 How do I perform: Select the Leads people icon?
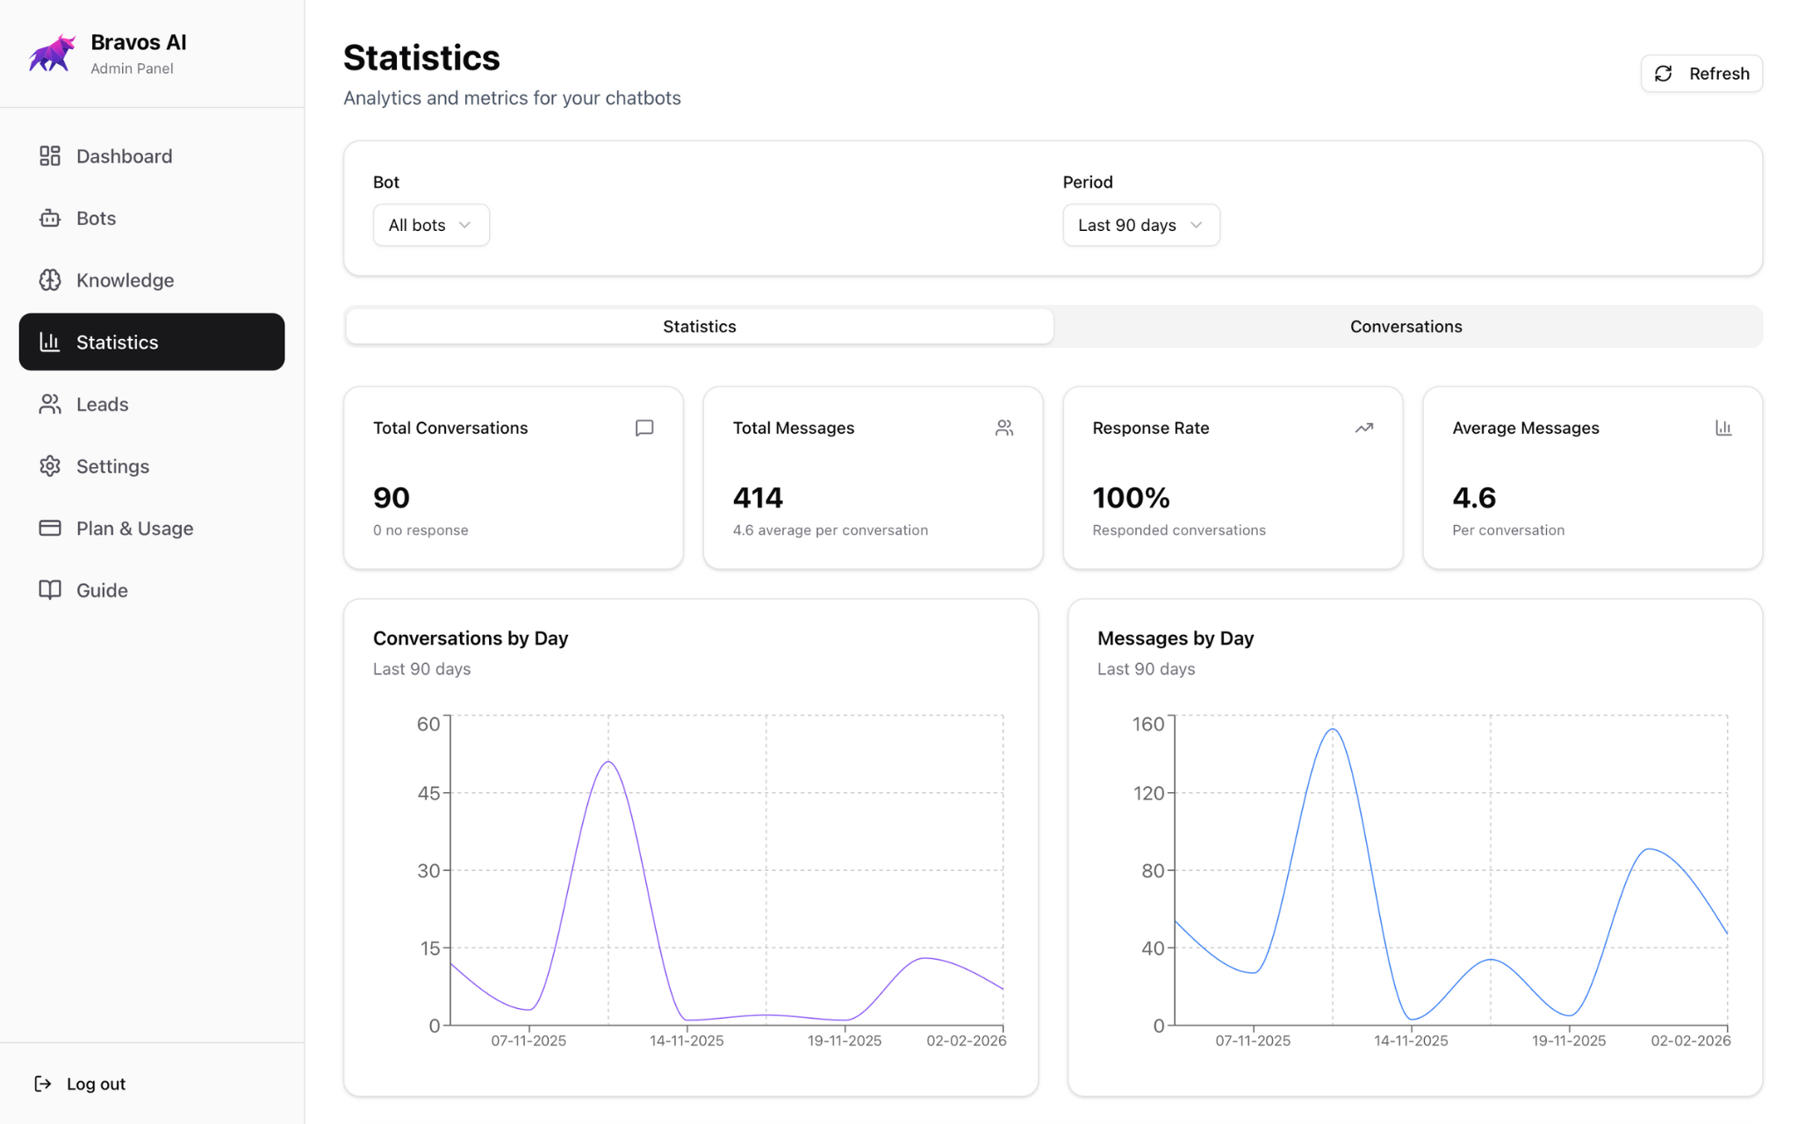[50, 404]
